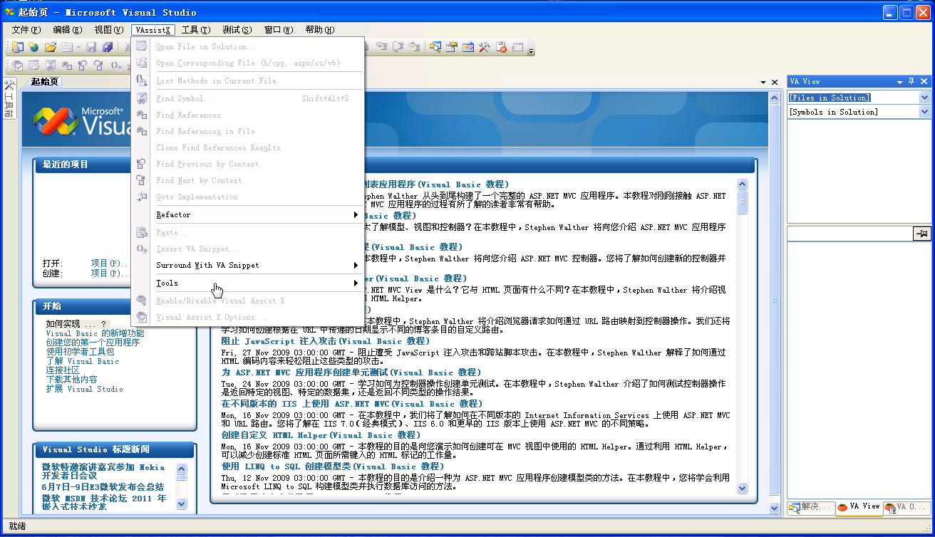Open the Add New Item dropdown arrow

click(x=77, y=48)
